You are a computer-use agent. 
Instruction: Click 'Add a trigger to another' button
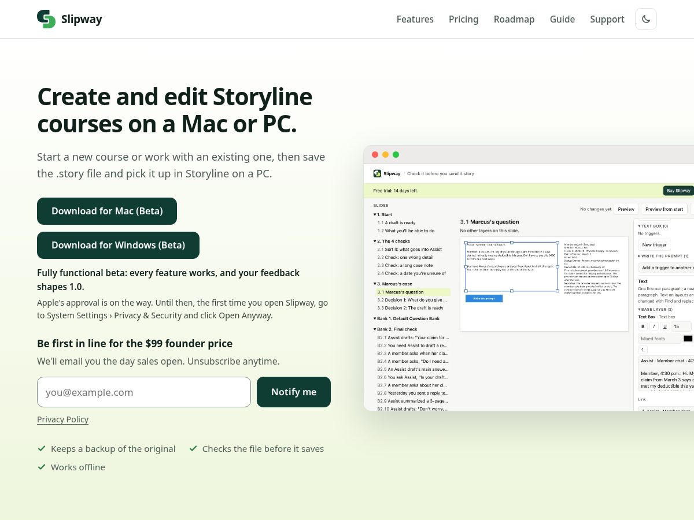[666, 268]
